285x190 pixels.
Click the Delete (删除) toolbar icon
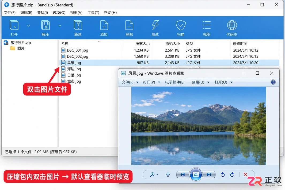(x=129, y=25)
